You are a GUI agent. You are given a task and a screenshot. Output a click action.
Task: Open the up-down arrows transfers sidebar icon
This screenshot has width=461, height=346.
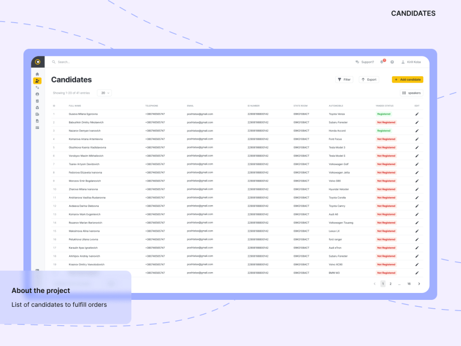point(37,87)
